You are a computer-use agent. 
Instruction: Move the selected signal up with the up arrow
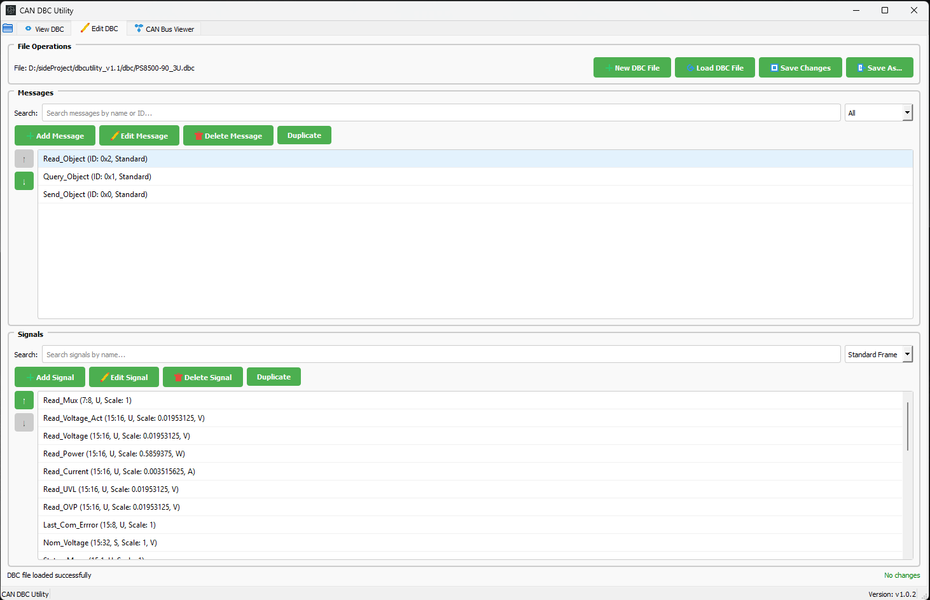(24, 400)
